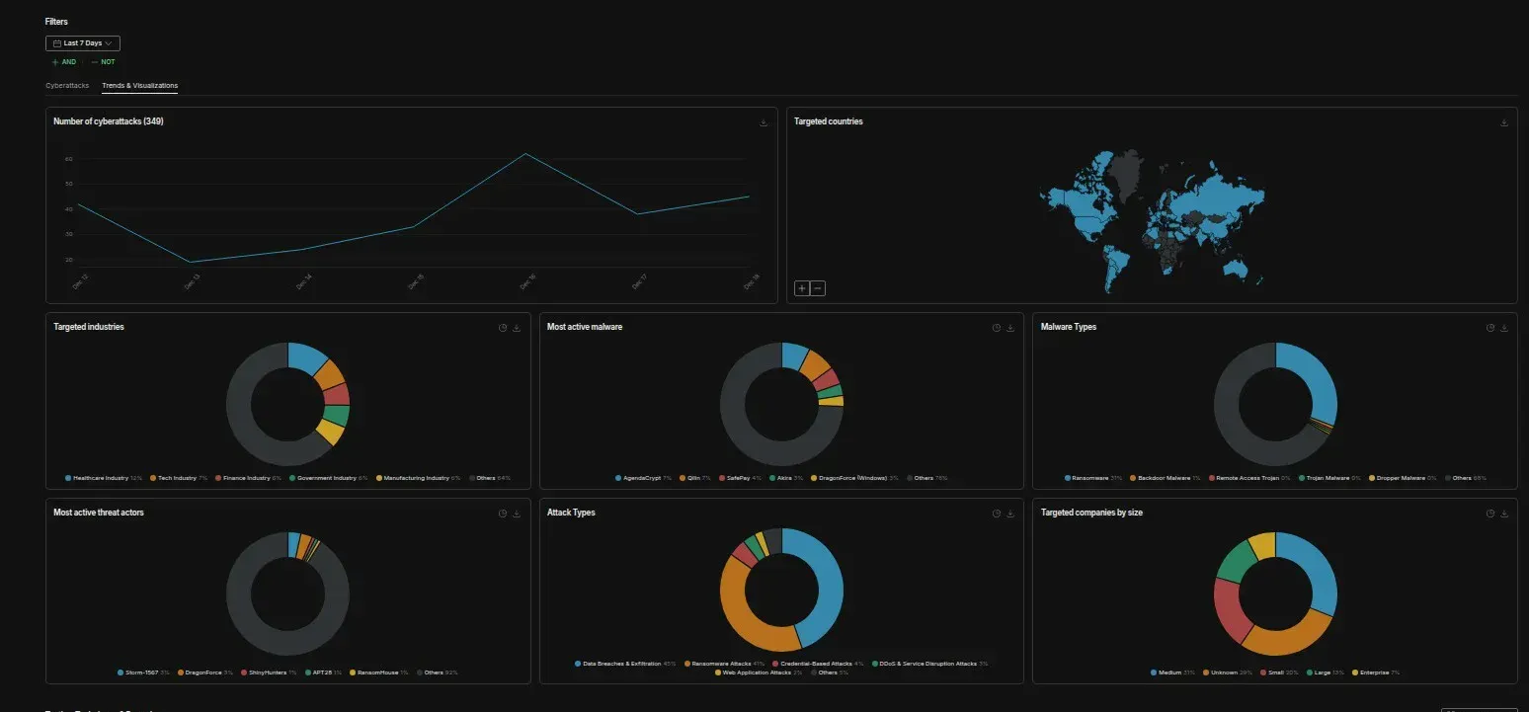This screenshot has height=712, width=1529.
Task: Zoom in on the world map
Action: (801, 287)
